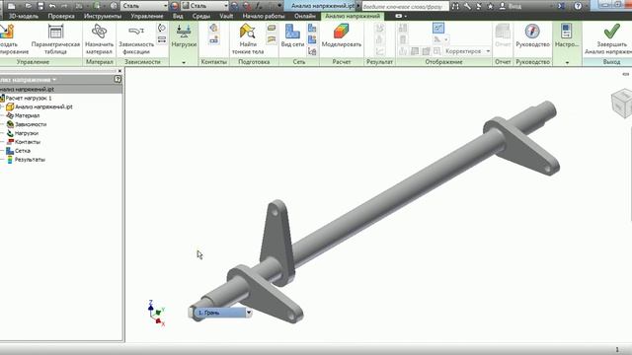This screenshot has height=355, width=632.
Task: Click the offset surface icon in Подготовка panel
Action: point(272,39)
